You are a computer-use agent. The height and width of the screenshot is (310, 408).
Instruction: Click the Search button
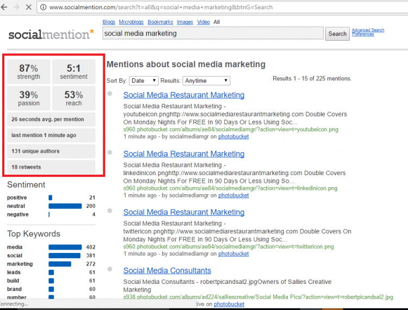pyautogui.click(x=337, y=34)
